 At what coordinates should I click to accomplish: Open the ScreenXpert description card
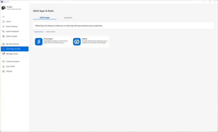52,42
